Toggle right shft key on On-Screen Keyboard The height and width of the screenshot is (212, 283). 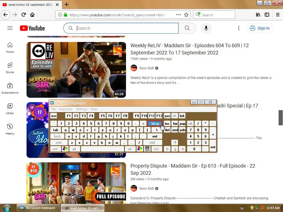(152, 143)
